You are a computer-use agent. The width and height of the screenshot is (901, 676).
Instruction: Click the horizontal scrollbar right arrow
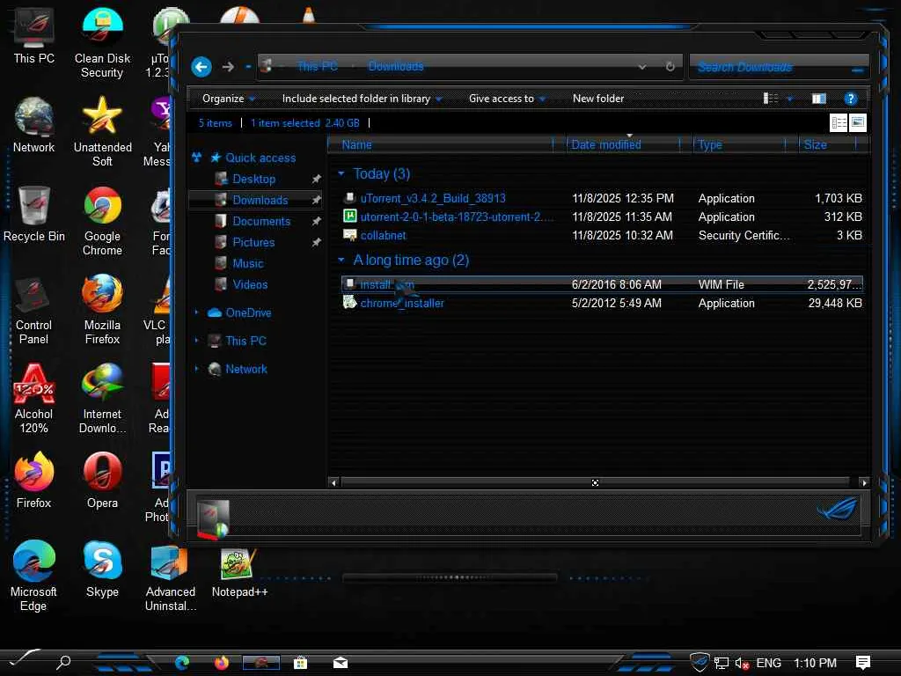click(x=864, y=483)
